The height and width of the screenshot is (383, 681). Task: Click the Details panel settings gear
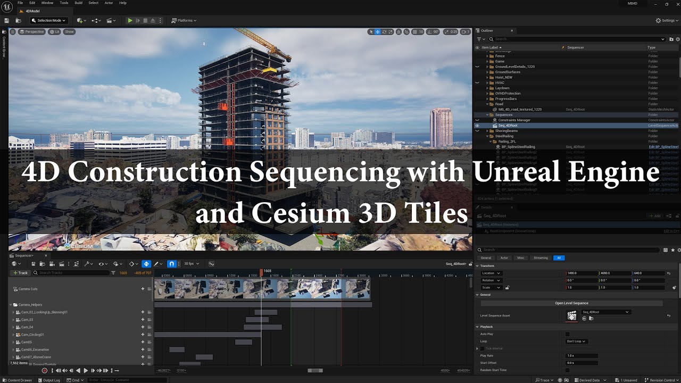679,250
